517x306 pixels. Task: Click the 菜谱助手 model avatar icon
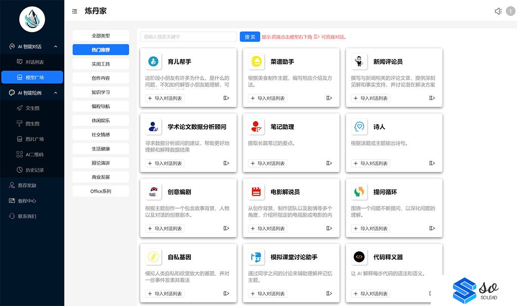click(256, 62)
